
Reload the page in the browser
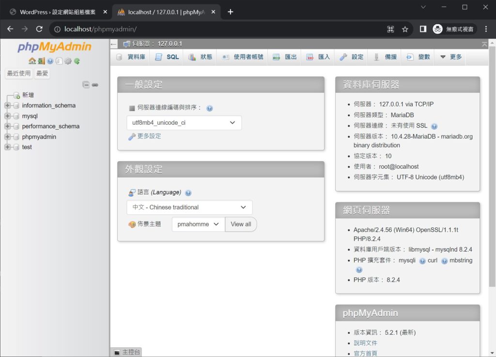point(39,29)
